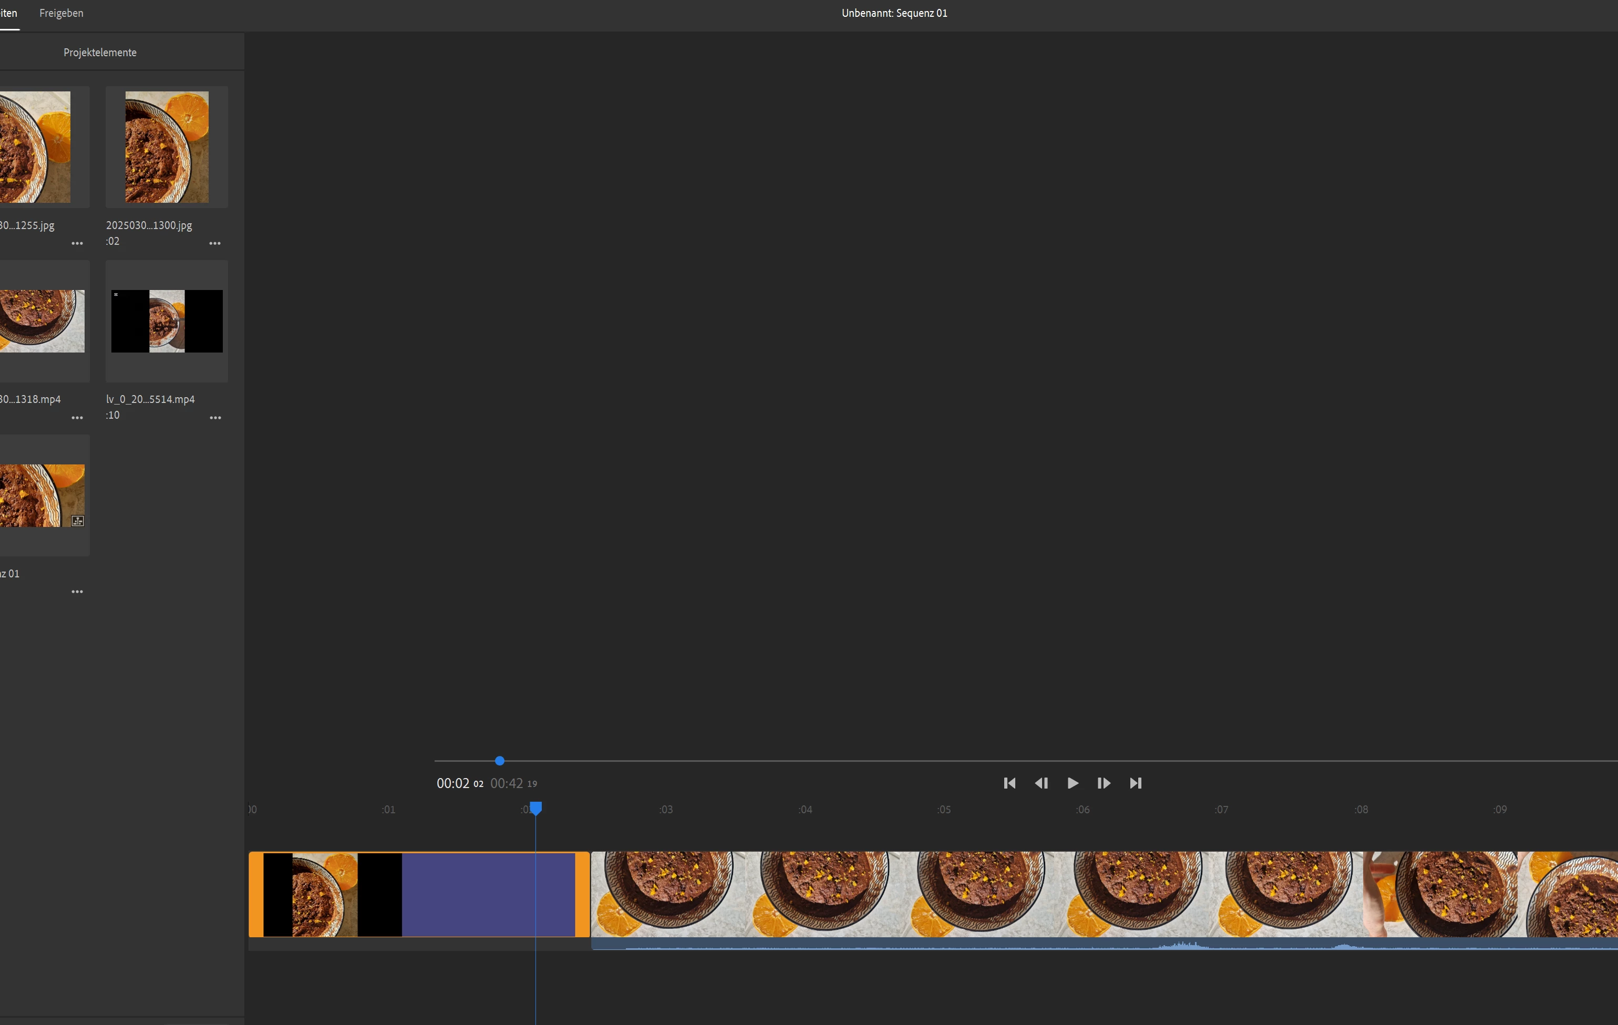This screenshot has width=1618, height=1025.
Task: Click the Sequenz 01 sequence thumbnail
Action: click(42, 495)
